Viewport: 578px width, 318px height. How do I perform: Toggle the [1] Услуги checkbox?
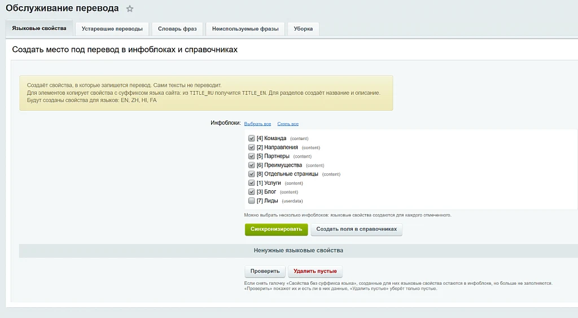[251, 182]
